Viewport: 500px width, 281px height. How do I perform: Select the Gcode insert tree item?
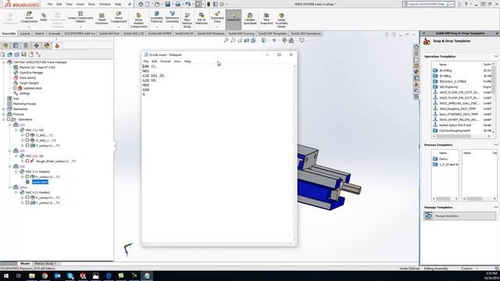click(40, 182)
